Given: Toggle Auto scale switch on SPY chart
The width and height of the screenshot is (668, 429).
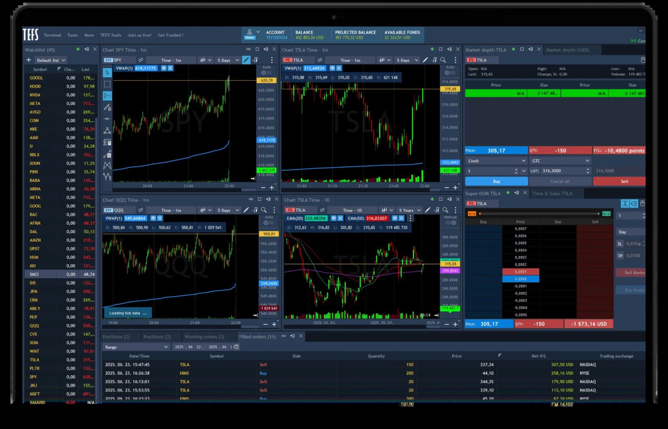Looking at the screenshot, I should (266, 73).
